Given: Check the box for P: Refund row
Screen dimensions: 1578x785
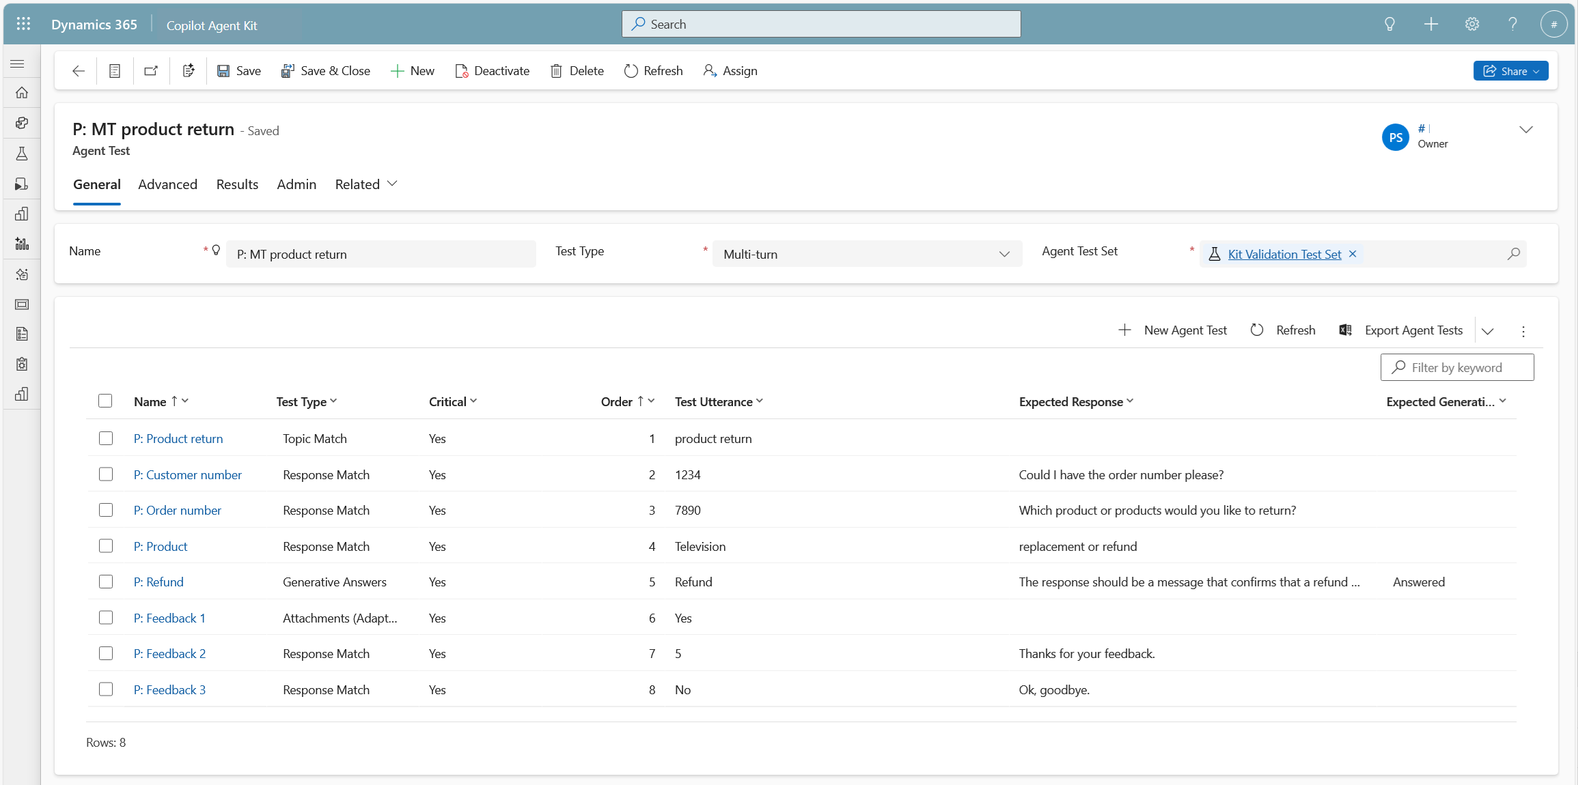Looking at the screenshot, I should (106, 582).
